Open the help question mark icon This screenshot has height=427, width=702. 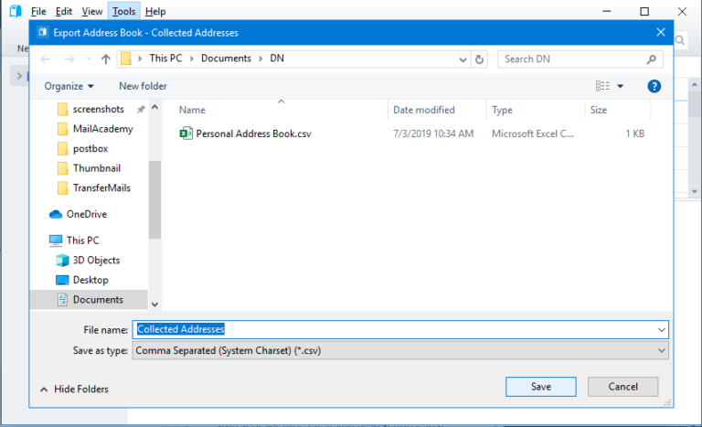click(654, 86)
